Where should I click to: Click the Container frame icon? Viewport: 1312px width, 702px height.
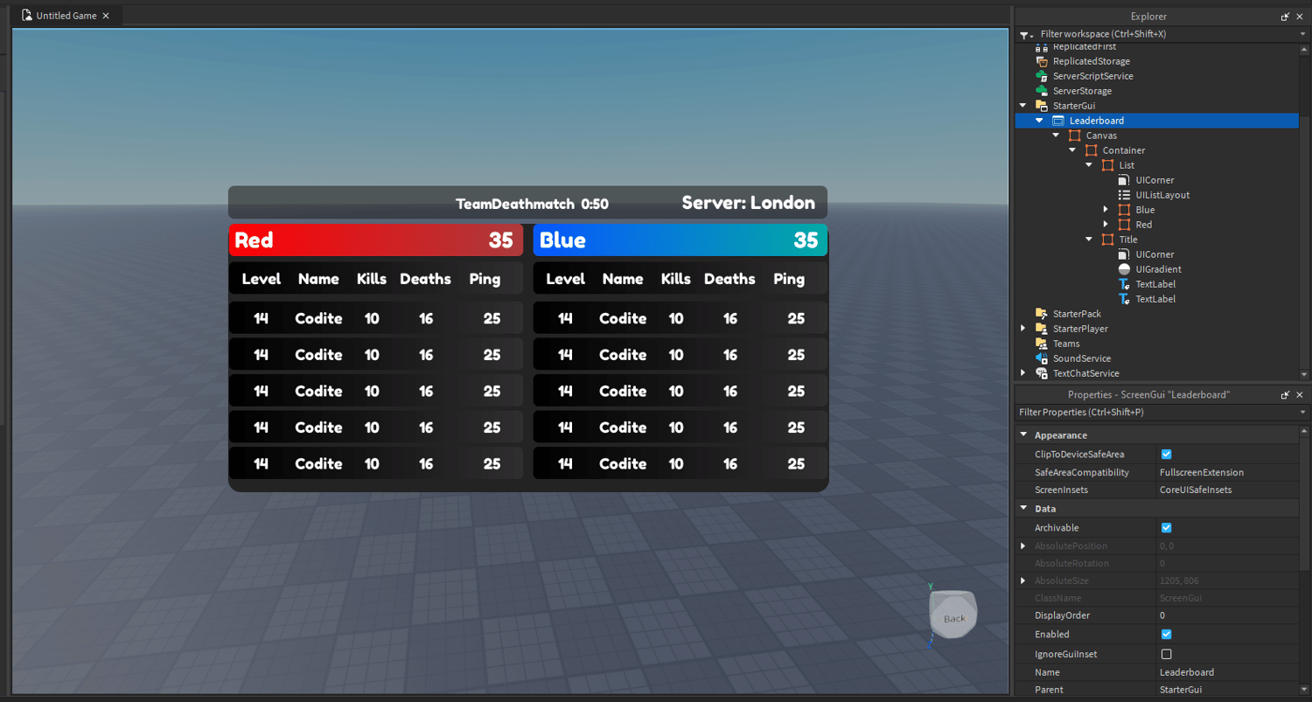[x=1091, y=150]
